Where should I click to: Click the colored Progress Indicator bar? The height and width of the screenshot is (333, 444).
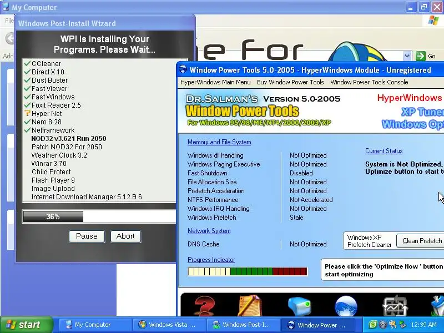(x=248, y=271)
